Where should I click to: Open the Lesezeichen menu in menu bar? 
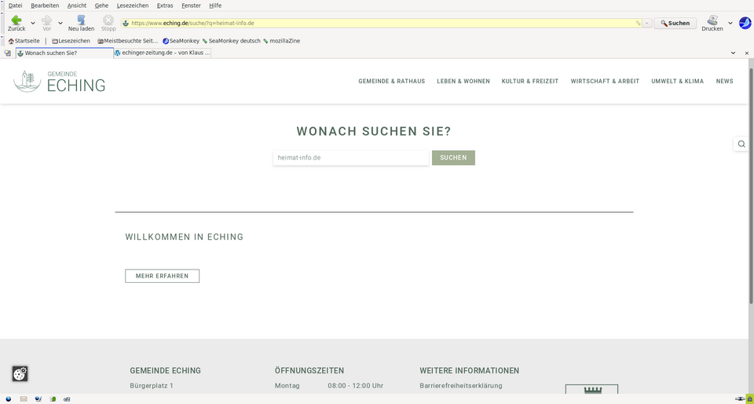point(132,6)
